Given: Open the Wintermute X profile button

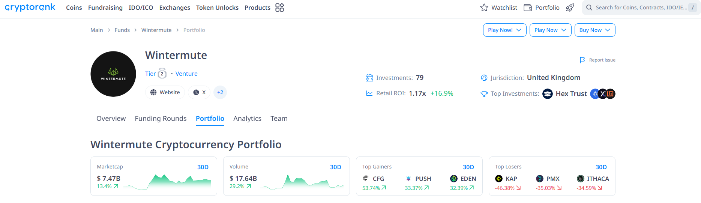Looking at the screenshot, I should click(199, 92).
